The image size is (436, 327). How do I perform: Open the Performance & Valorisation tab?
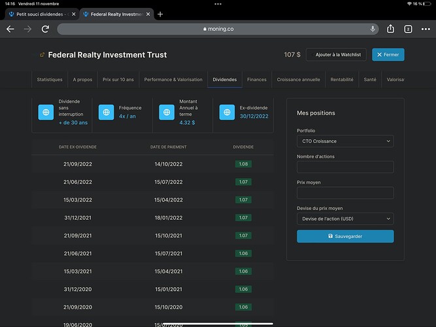[173, 80]
